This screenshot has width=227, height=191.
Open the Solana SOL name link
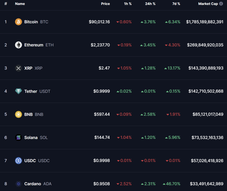point(36,137)
